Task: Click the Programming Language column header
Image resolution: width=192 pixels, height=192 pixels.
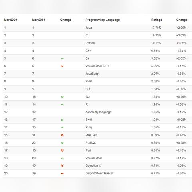Action: pyautogui.click(x=102, y=20)
